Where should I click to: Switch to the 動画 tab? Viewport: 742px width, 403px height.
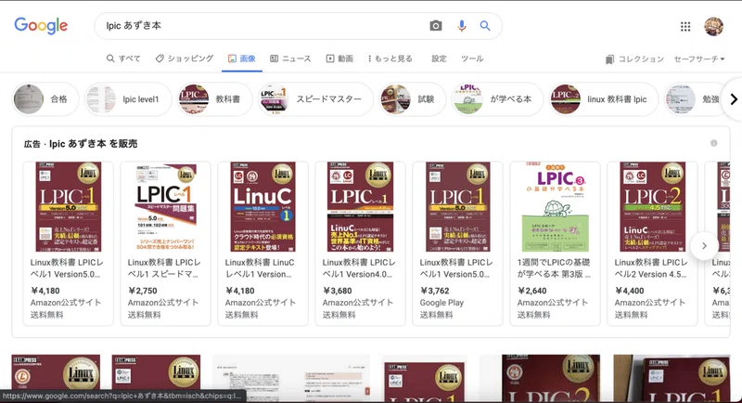point(339,58)
